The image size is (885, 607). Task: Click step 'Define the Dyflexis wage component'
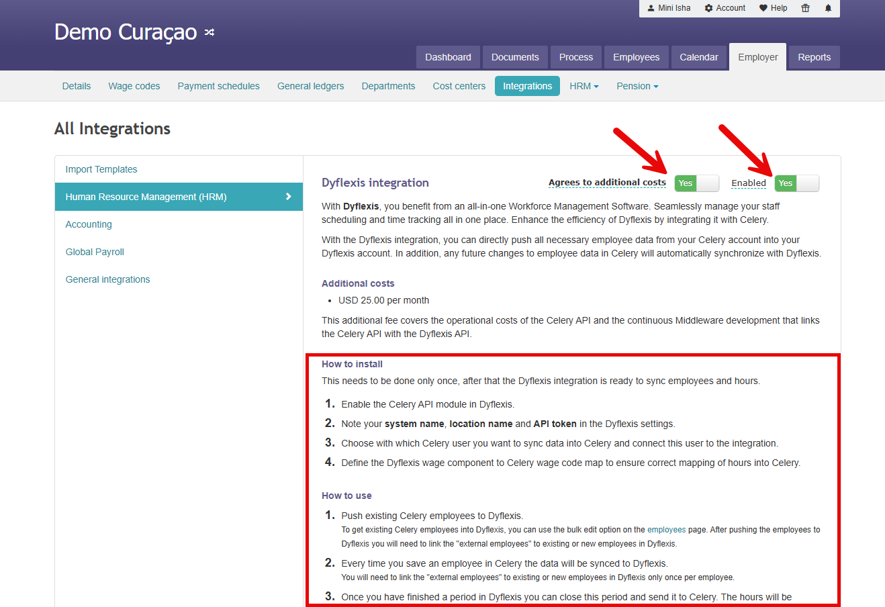[x=571, y=463]
